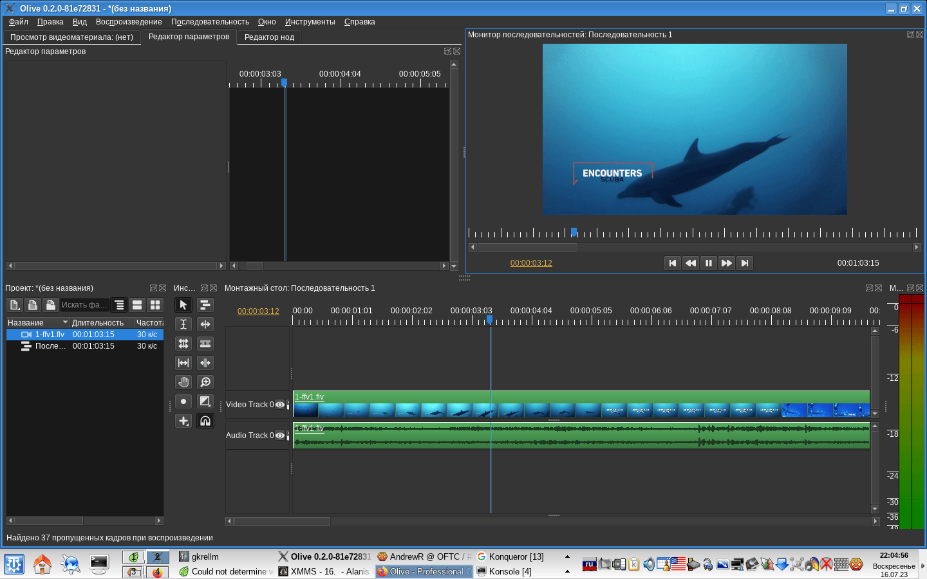
Task: Click the Искать файлы search field
Action: (84, 305)
